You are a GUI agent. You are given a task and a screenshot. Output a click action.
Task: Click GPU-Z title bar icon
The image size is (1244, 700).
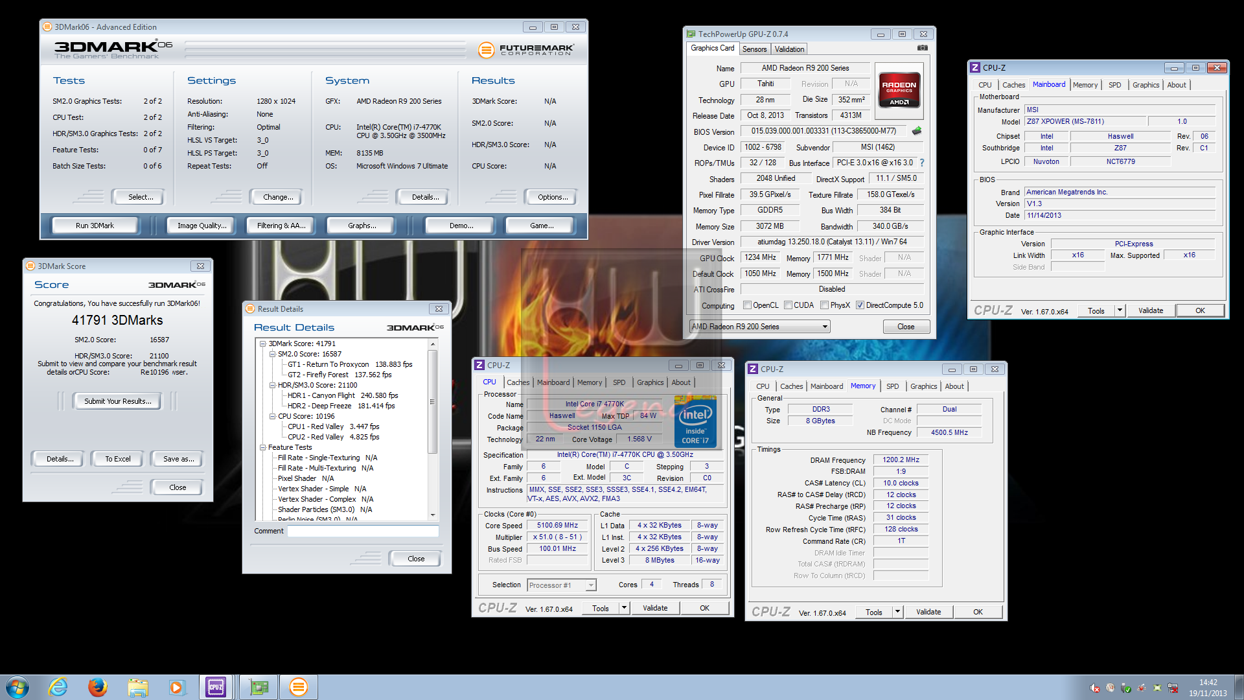click(691, 34)
